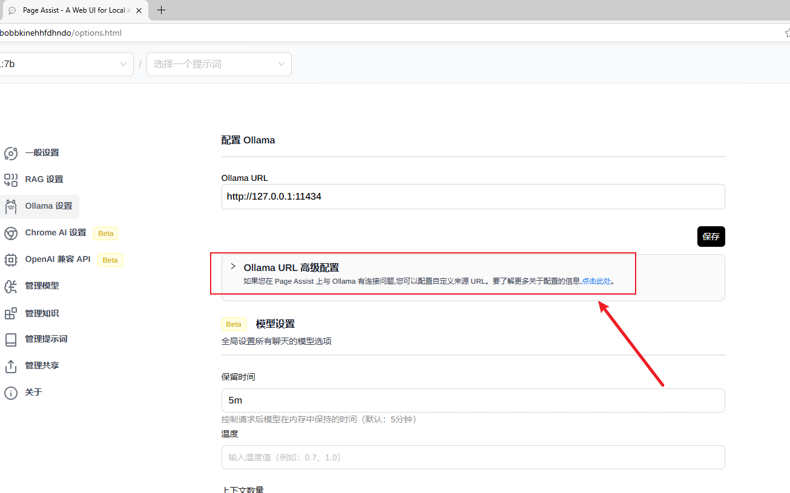Click the 控制请求后模型在内存中保持的时间 hint
This screenshot has height=493, width=790.
click(320, 419)
